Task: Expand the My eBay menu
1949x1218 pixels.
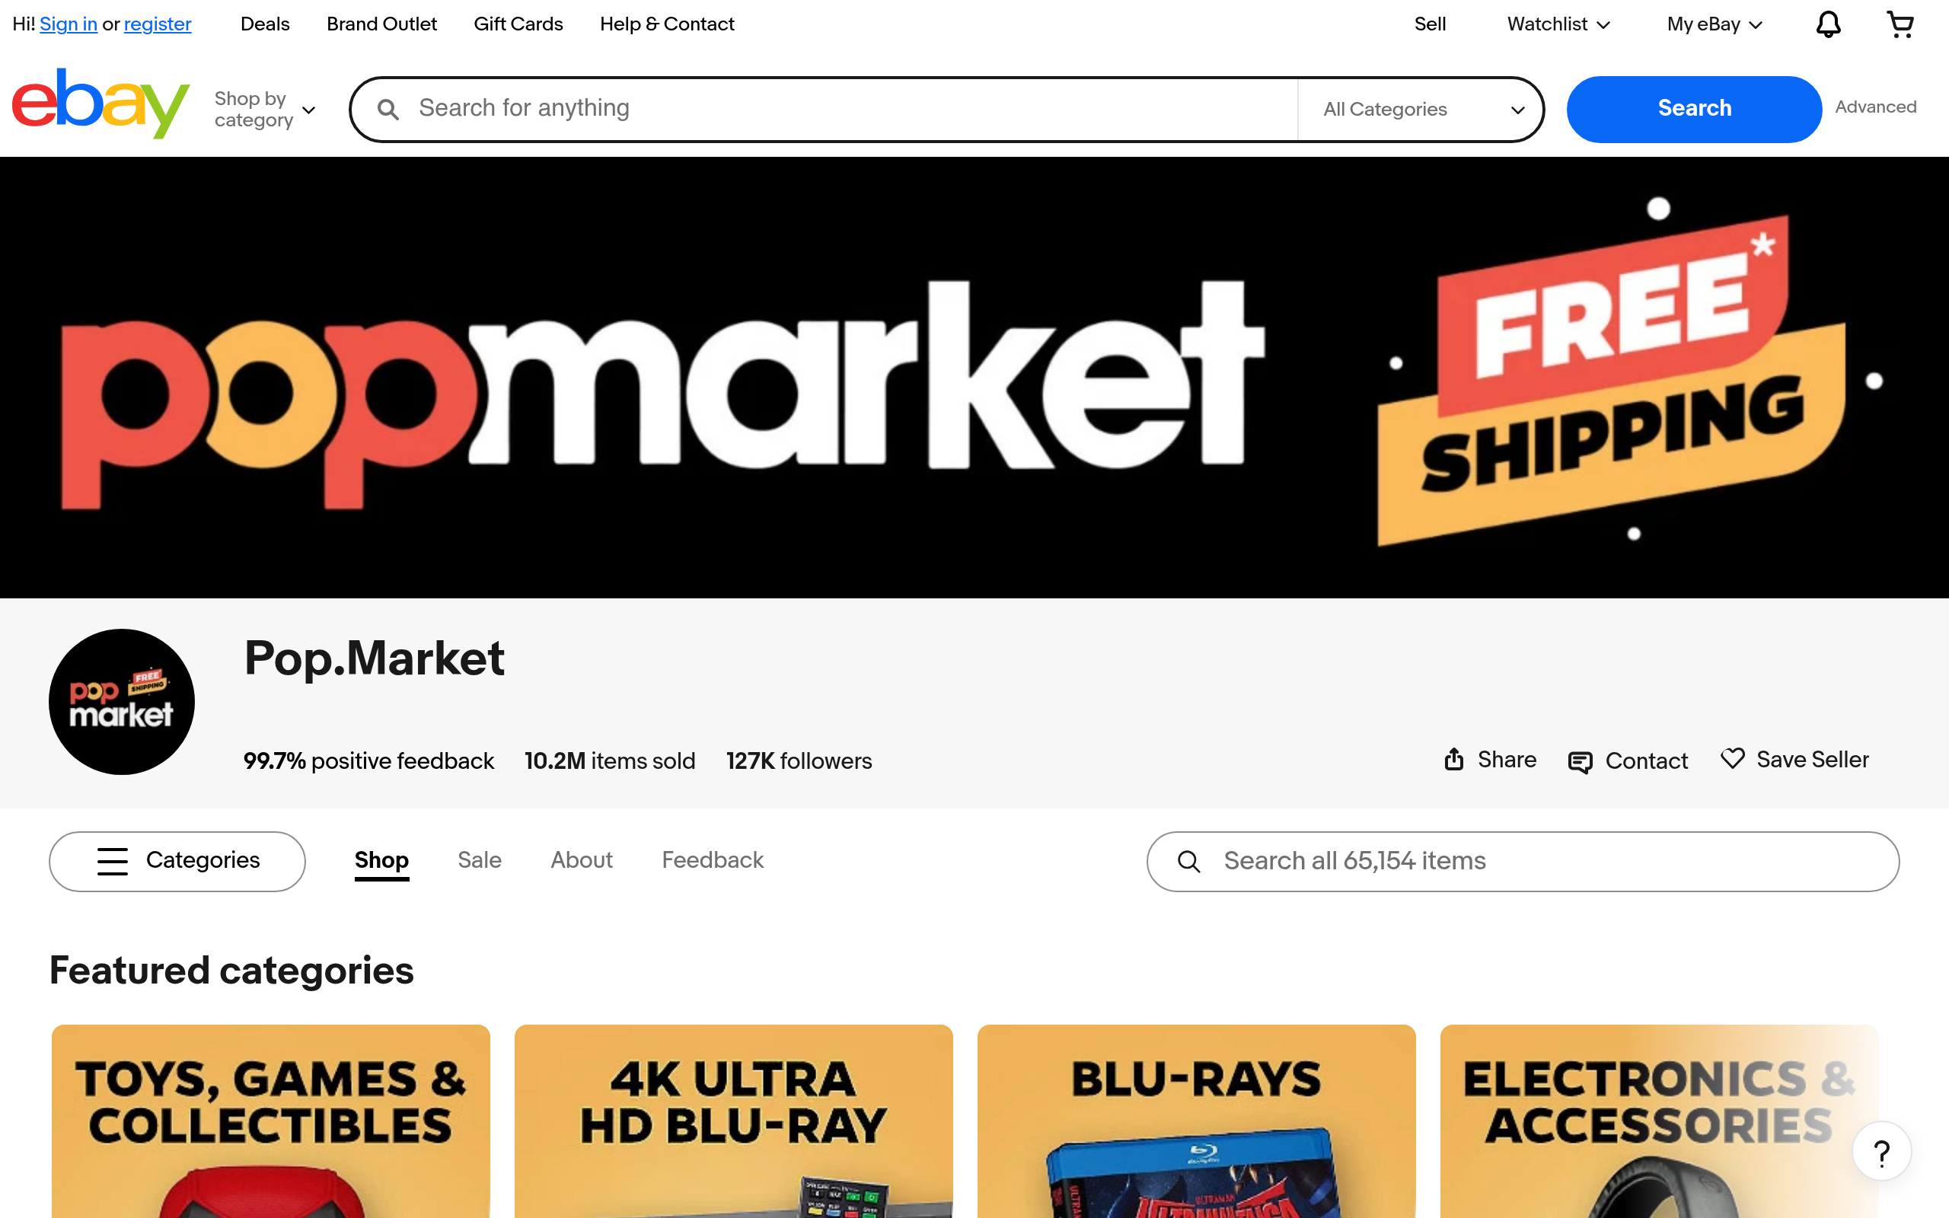Action: pos(1715,24)
